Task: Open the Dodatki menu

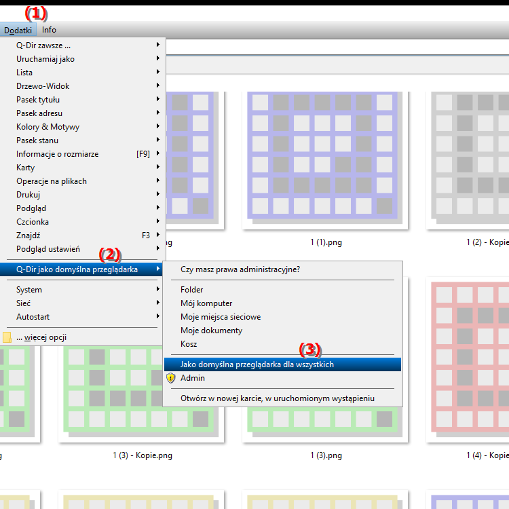Action: click(x=18, y=30)
